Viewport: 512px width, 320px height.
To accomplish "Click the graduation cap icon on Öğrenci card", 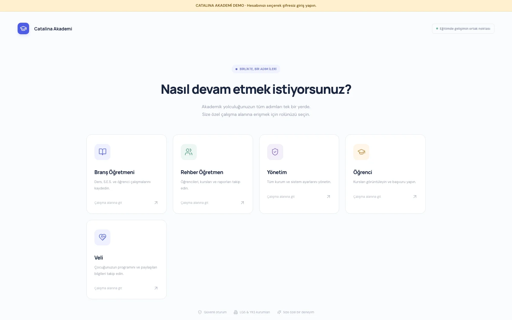I will tap(361, 152).
